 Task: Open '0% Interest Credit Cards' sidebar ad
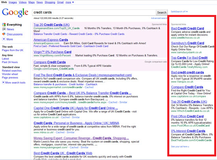(x=188, y=131)
